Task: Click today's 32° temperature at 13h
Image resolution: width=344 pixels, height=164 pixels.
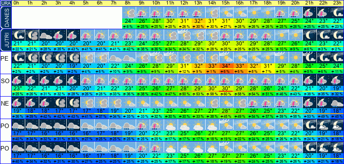Action: tap(198, 21)
